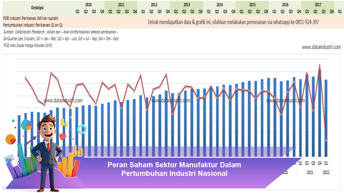The width and height of the screenshot is (344, 193).
Task: Select the purple and yellow pie chart icon
Action: (x=26, y=125)
